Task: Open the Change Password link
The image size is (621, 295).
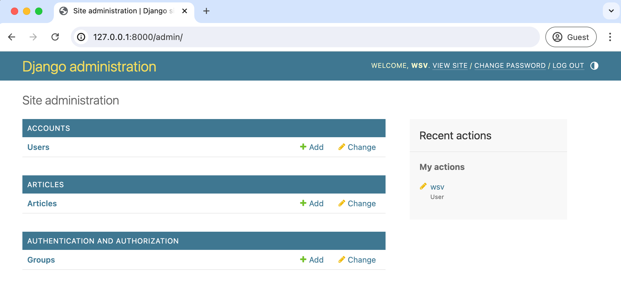Action: coord(510,66)
